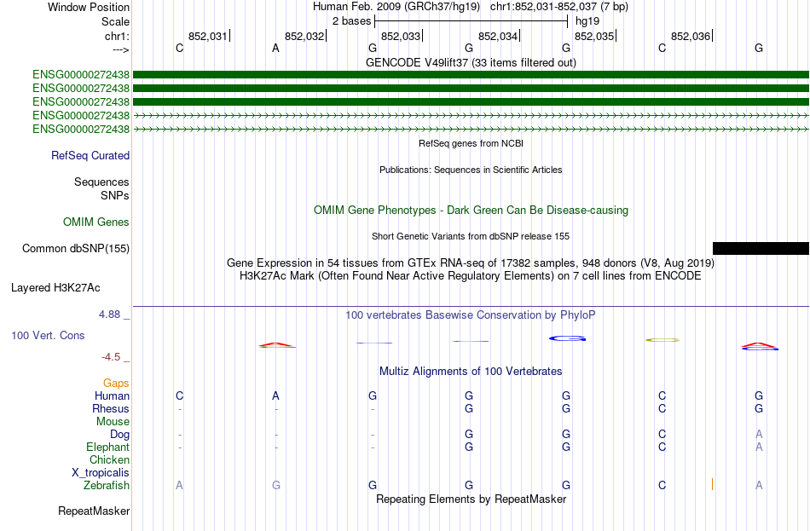Viewport: 810px width, 531px height.
Task: Select the Scale track label
Action: 115,21
